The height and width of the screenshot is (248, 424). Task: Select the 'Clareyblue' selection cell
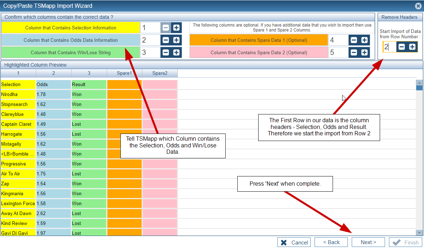click(18, 114)
